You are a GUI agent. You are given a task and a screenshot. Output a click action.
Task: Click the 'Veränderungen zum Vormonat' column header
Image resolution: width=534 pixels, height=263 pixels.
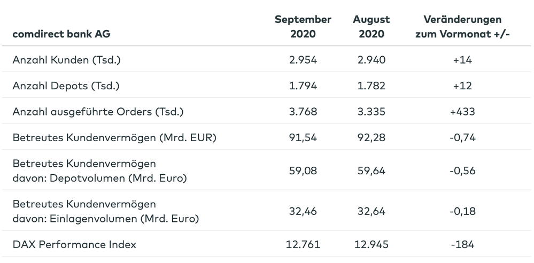(462, 27)
